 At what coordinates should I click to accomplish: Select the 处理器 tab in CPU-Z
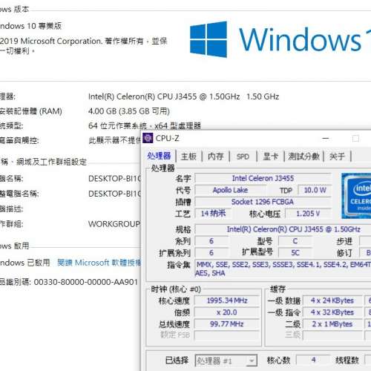[159, 156]
